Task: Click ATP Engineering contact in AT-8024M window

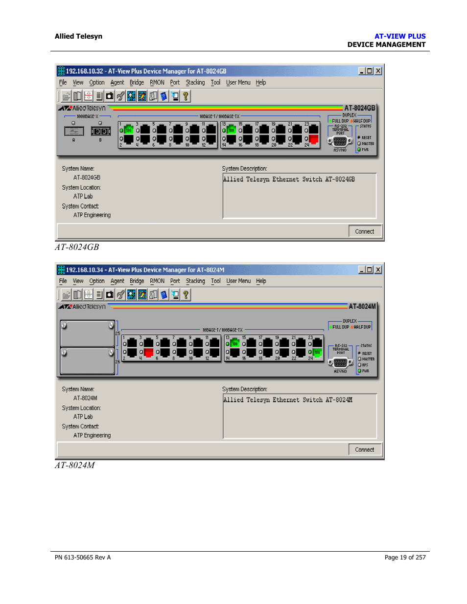Action: point(92,435)
